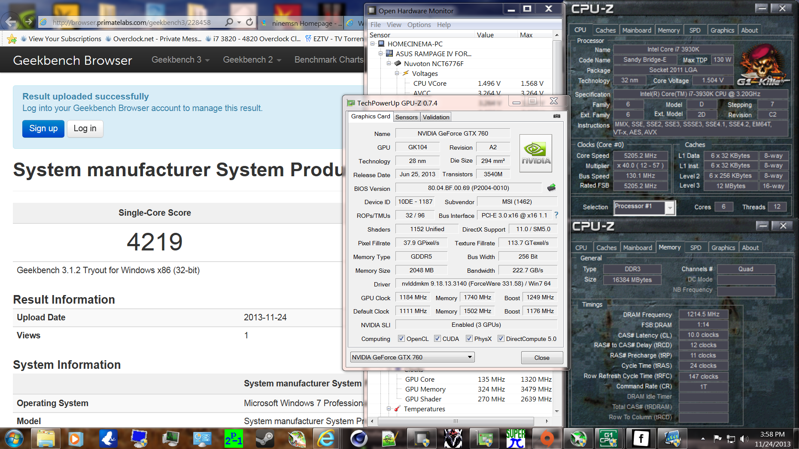Click the Close button in GPU-Z
The image size is (799, 449).
pos(542,358)
